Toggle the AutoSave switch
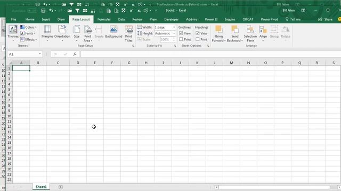The image size is (341, 191). (32, 11)
